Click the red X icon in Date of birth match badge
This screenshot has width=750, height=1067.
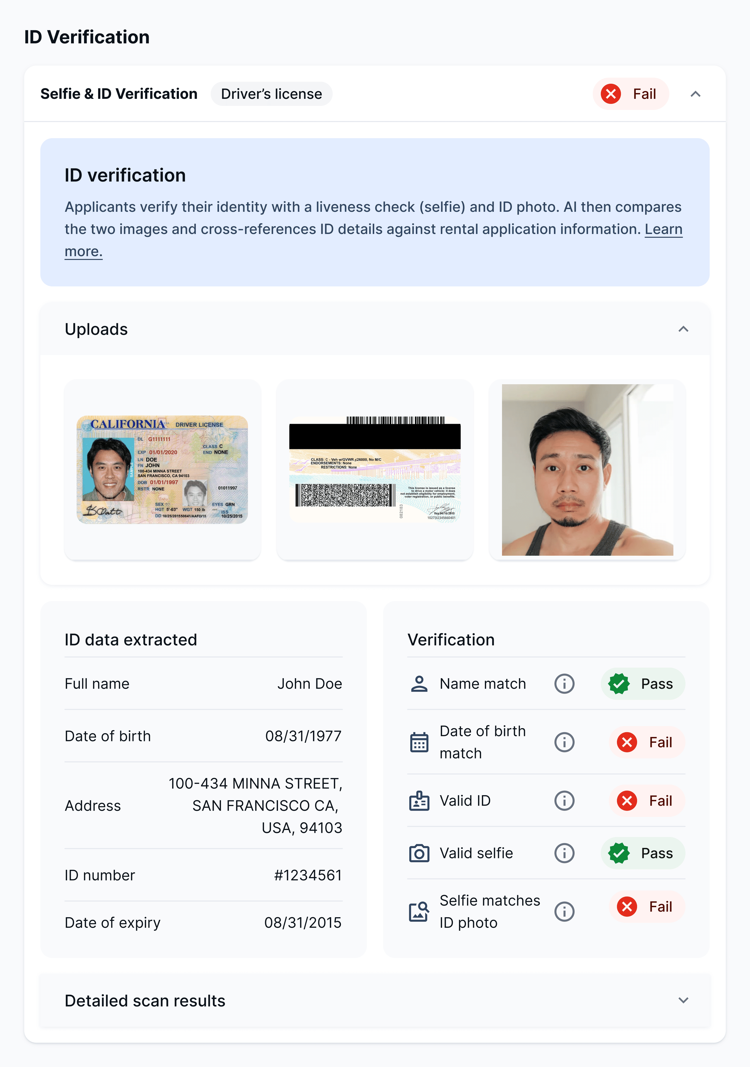pyautogui.click(x=627, y=742)
